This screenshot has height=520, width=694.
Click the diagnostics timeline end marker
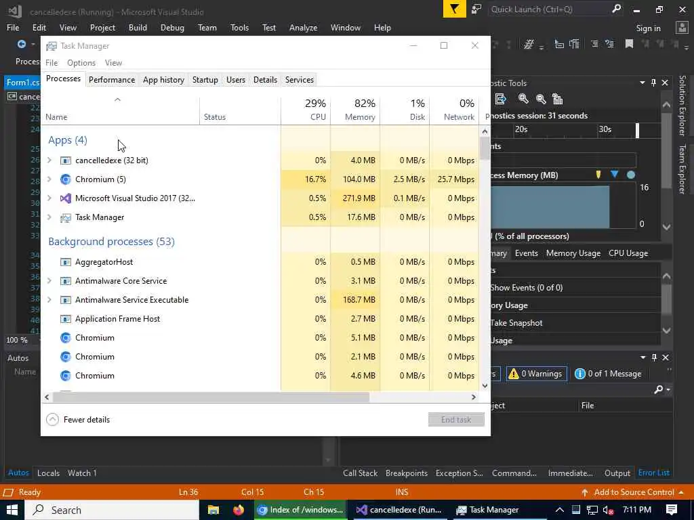(x=637, y=130)
